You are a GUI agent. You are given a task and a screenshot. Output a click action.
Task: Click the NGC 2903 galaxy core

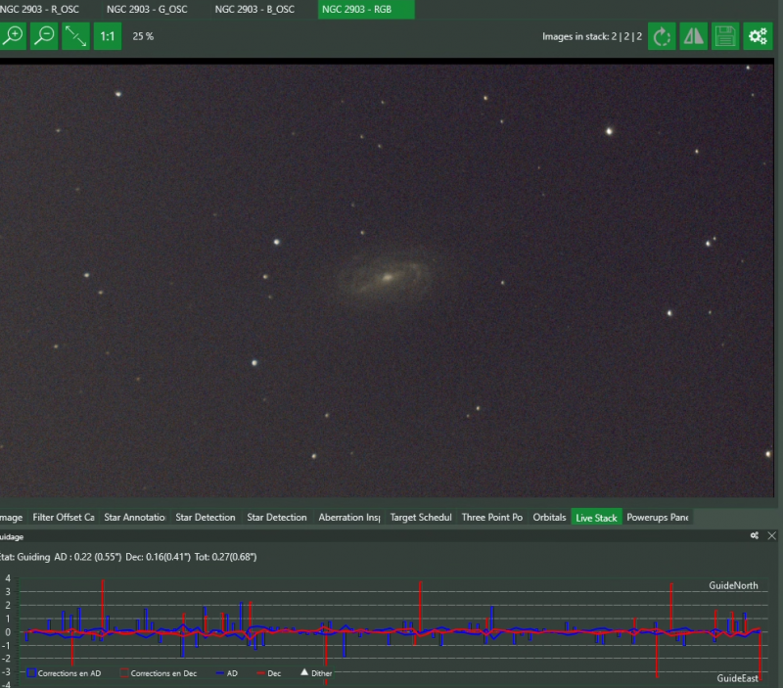click(x=387, y=277)
